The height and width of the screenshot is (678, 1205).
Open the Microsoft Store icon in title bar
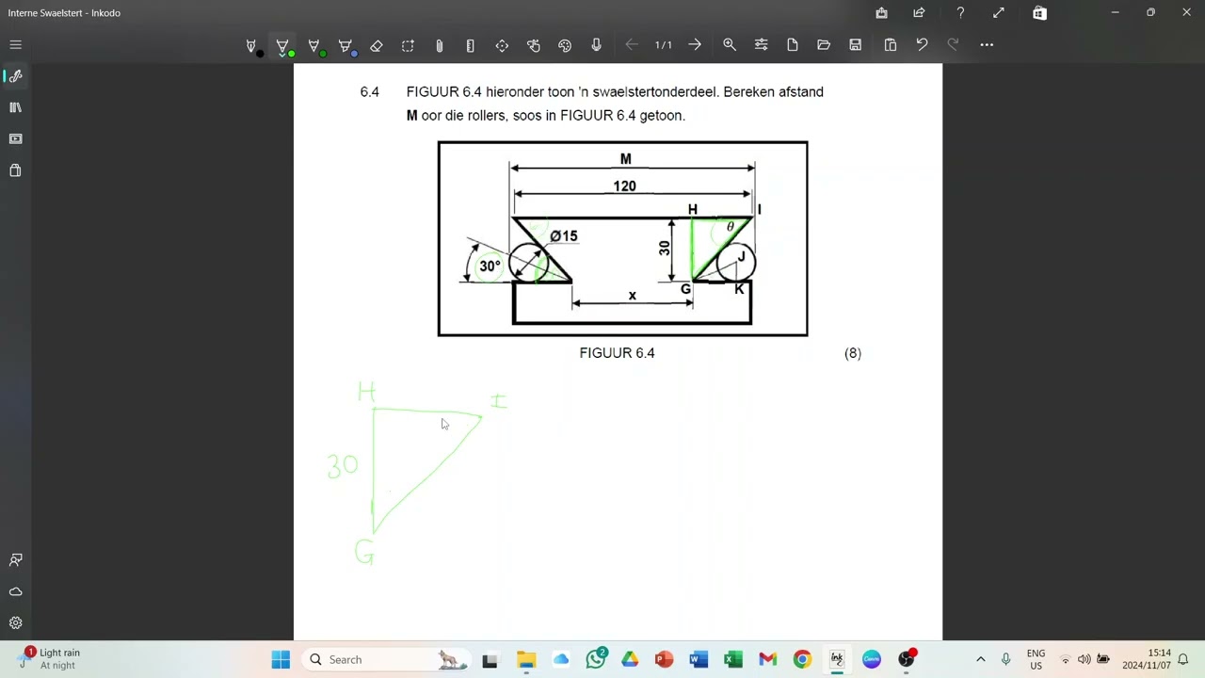point(1039,13)
